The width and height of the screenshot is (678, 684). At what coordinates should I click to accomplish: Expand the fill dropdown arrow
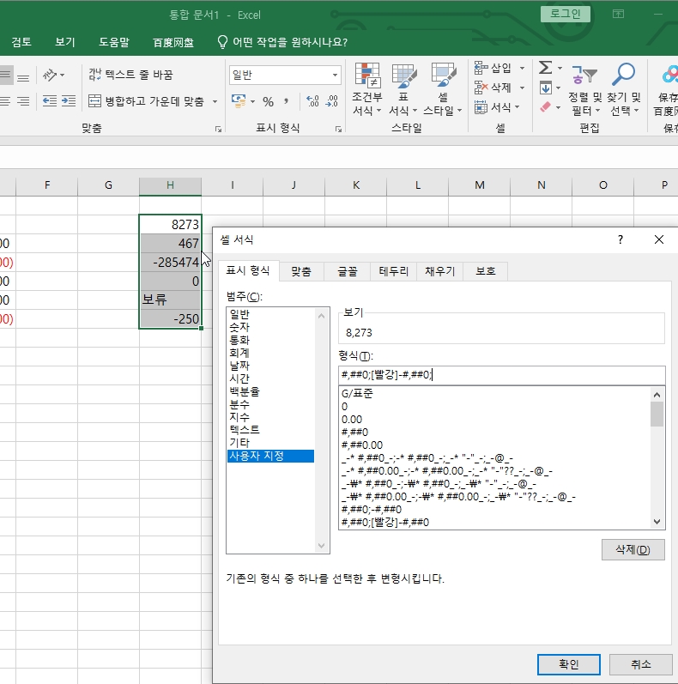pyautogui.click(x=558, y=88)
